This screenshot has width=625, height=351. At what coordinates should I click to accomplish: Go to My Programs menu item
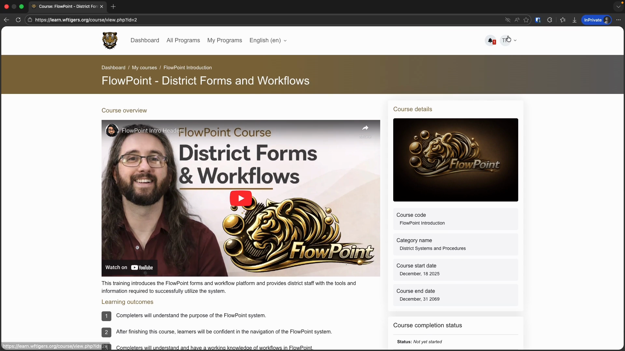pyautogui.click(x=225, y=41)
